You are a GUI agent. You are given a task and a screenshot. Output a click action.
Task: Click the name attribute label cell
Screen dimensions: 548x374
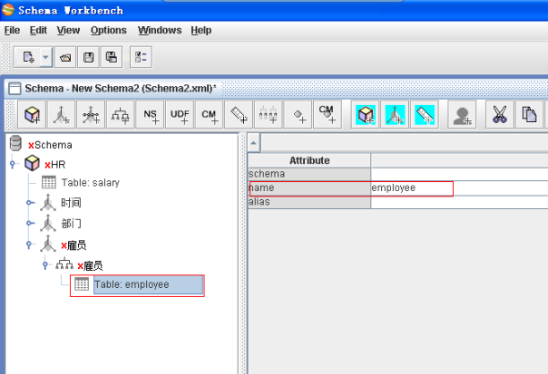(x=309, y=188)
